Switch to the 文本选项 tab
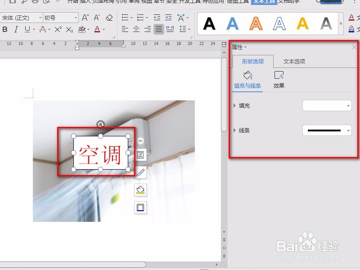Viewport: 360px width, 270px height. coord(295,61)
